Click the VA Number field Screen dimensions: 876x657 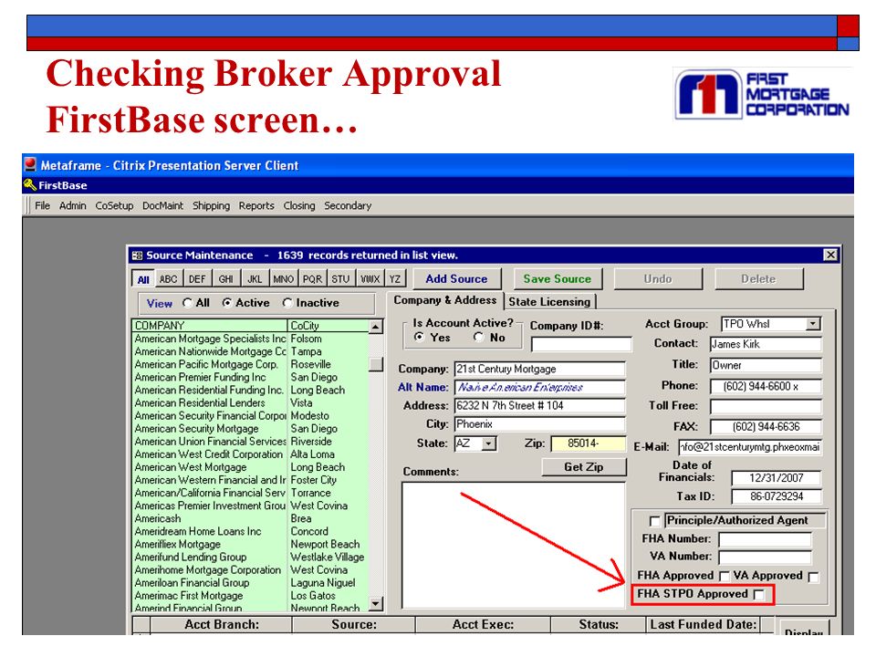pyautogui.click(x=765, y=557)
